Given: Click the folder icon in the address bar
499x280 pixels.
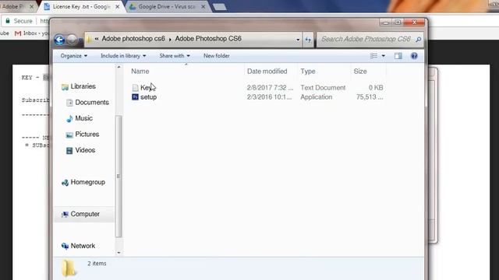Looking at the screenshot, I should pyautogui.click(x=90, y=39).
